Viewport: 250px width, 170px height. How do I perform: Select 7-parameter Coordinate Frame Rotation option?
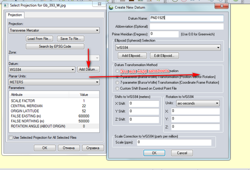[x=117, y=83]
